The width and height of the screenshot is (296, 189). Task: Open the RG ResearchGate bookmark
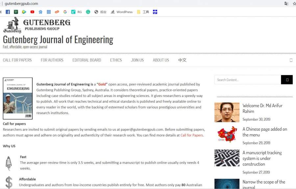76,12
